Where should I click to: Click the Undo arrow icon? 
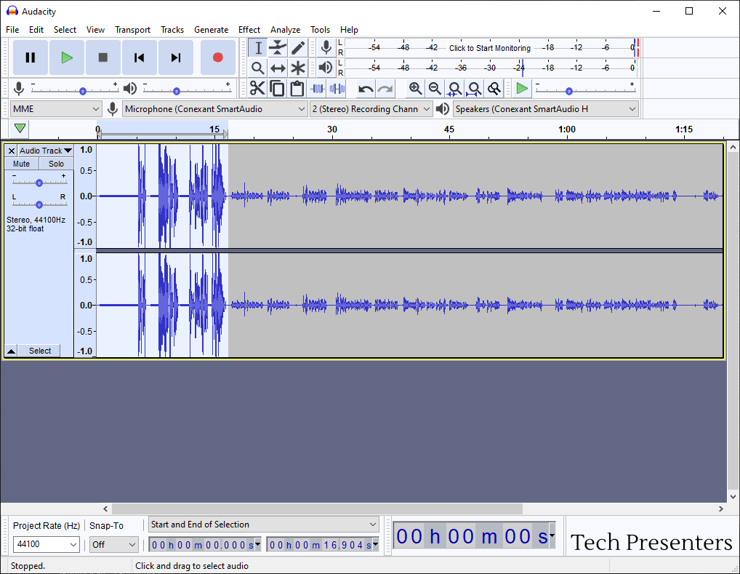(366, 88)
